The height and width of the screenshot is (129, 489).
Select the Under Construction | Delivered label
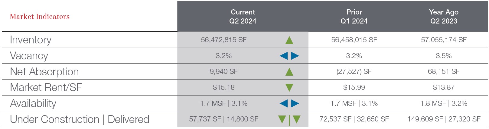80,119
